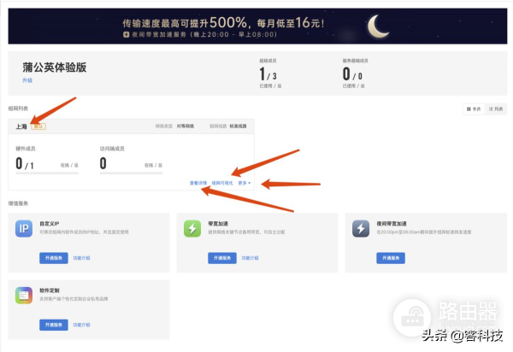Screen dimensions: 513x352
Task: Click 开通服务 button for 自定义IP
Action: point(53,257)
